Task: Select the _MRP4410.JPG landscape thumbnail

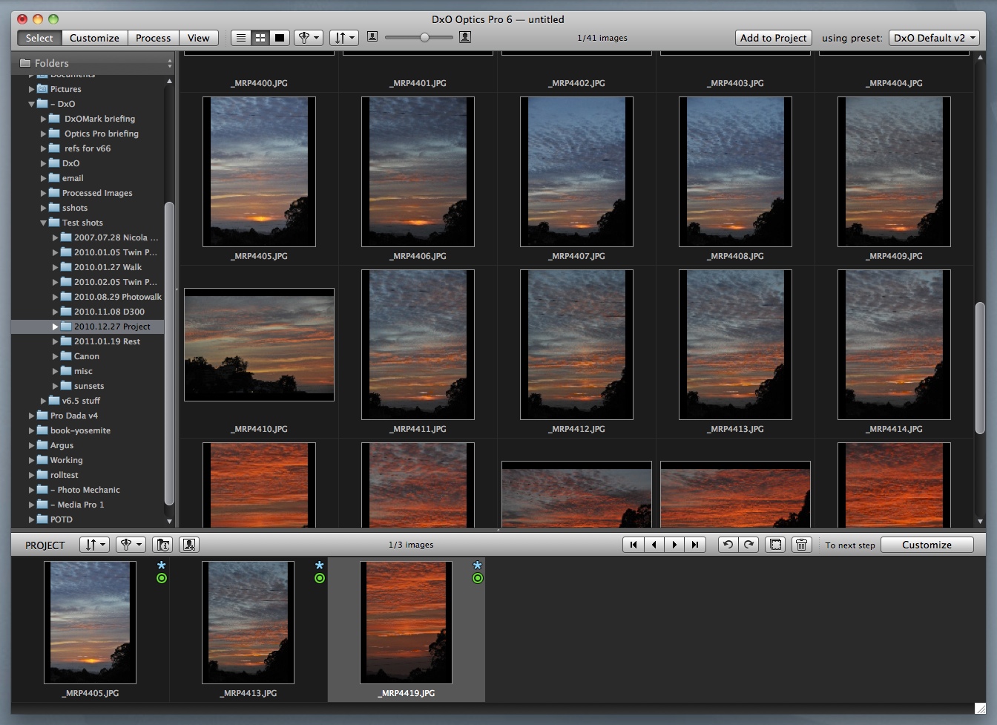Action: (x=259, y=344)
